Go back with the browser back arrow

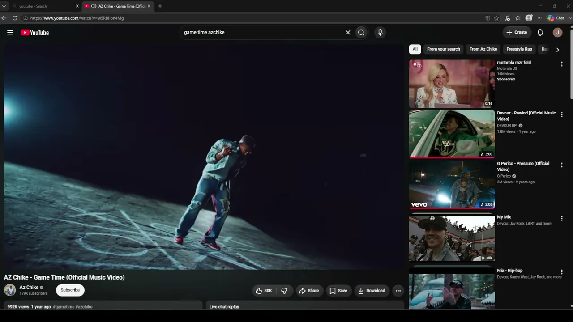(4, 18)
